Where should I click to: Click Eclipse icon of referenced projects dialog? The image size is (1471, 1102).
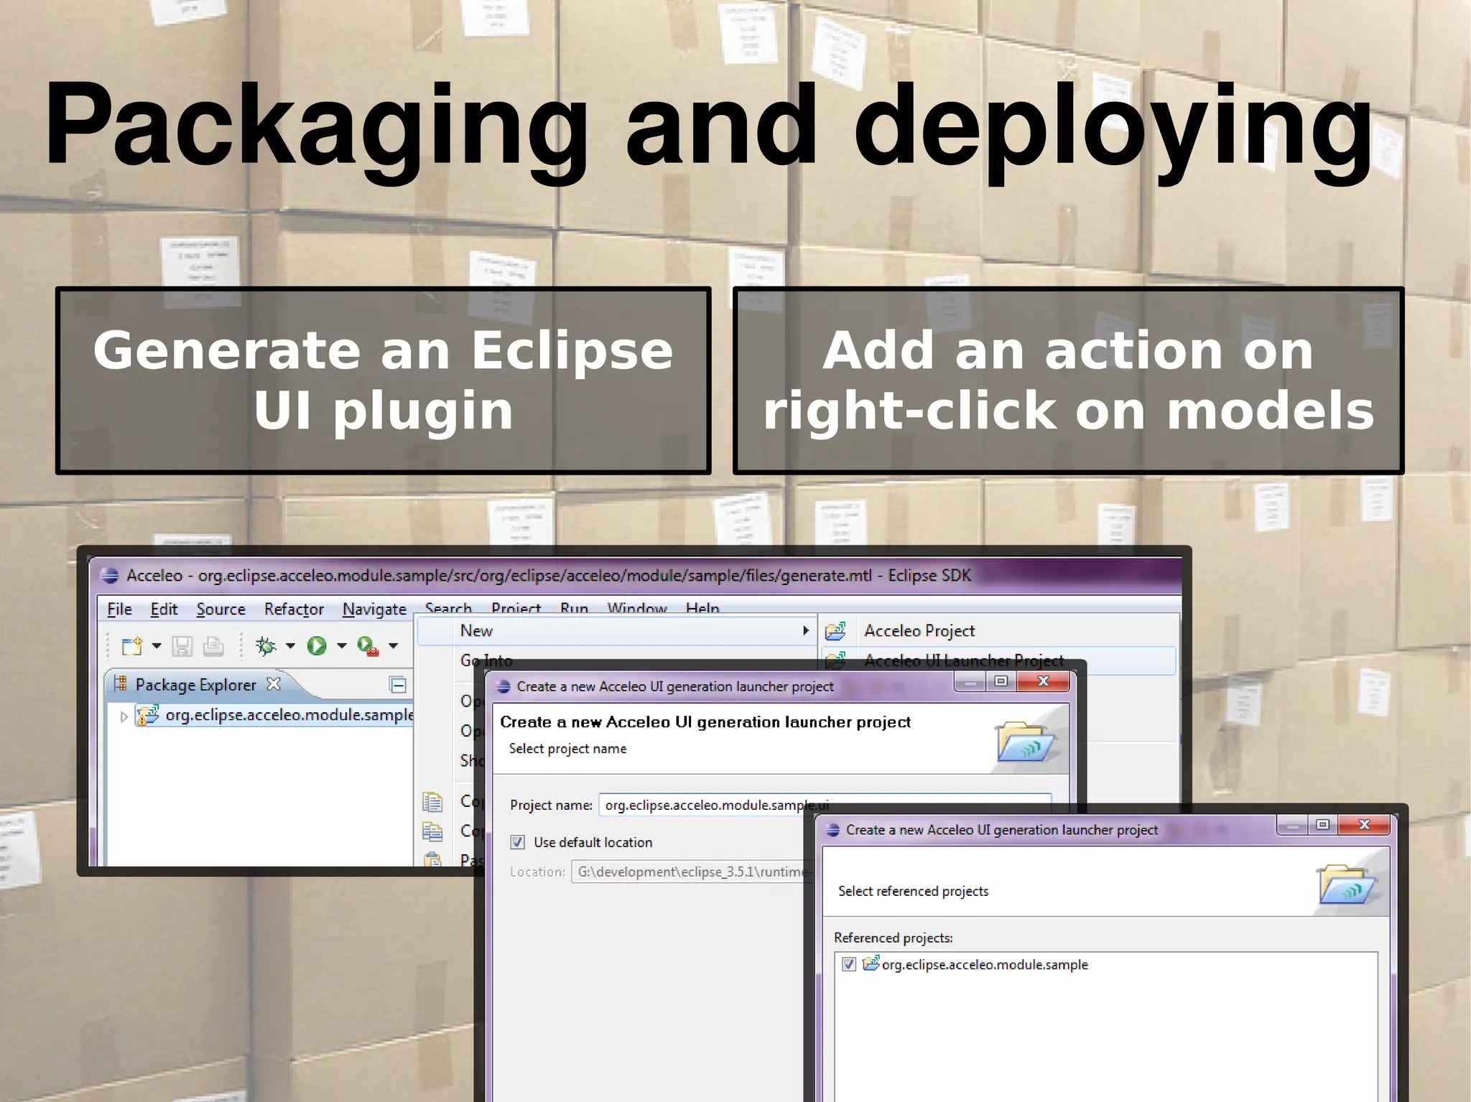click(832, 830)
